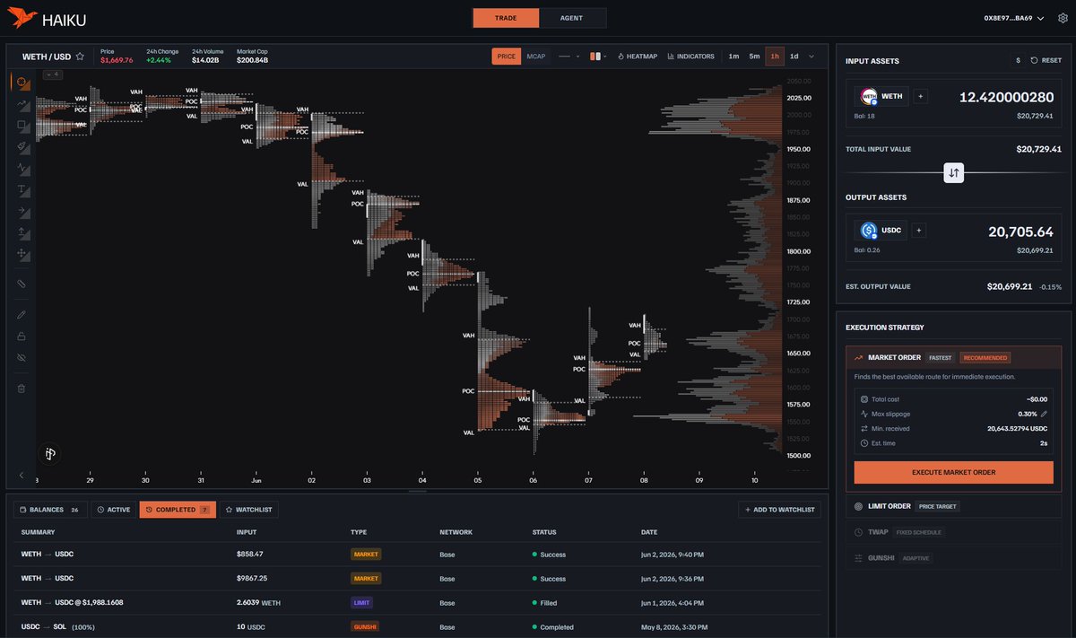Image resolution: width=1076 pixels, height=638 pixels.
Task: Click ADD TO WATCHLIST
Action: [780, 510]
